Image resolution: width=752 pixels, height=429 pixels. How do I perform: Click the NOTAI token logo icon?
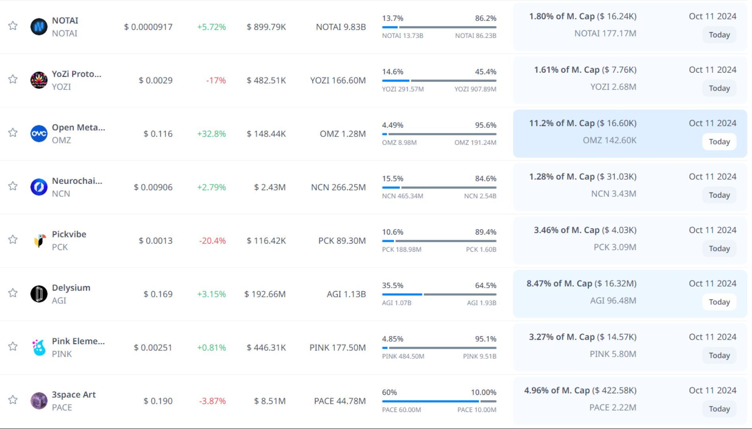coord(39,27)
